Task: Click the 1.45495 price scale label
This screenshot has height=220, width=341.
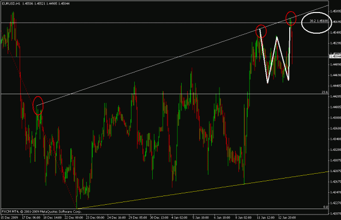Action: 336,32
